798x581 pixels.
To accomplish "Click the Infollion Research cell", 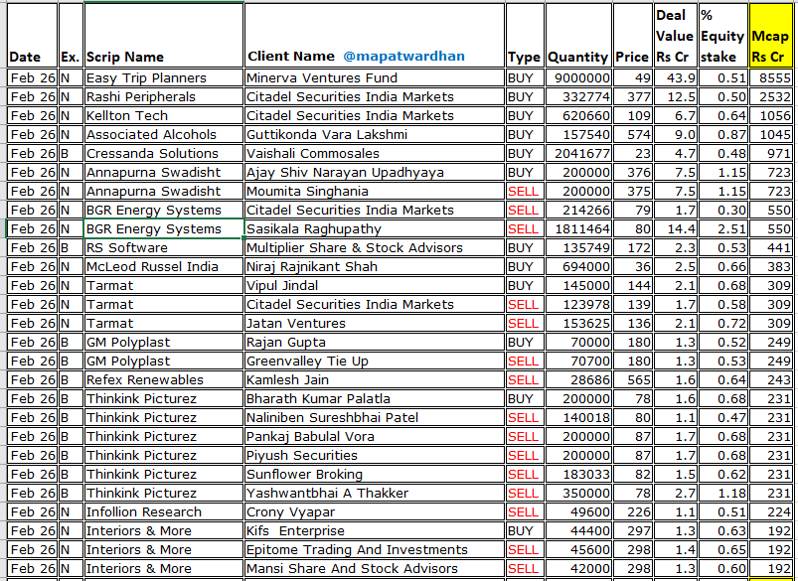I will click(x=163, y=511).
